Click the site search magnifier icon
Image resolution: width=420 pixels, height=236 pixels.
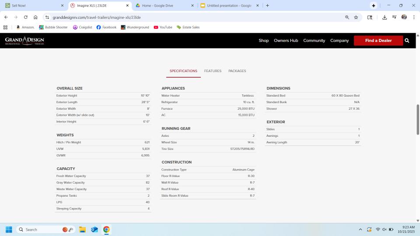[407, 41]
